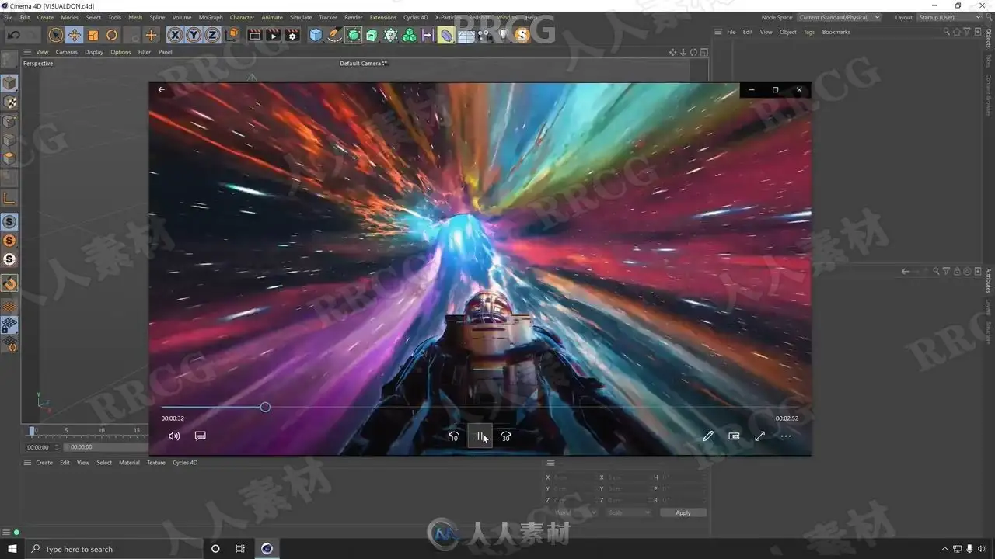The image size is (995, 559).
Task: Click the Undo arrow in Cinema 4D toolbar
Action: click(14, 35)
